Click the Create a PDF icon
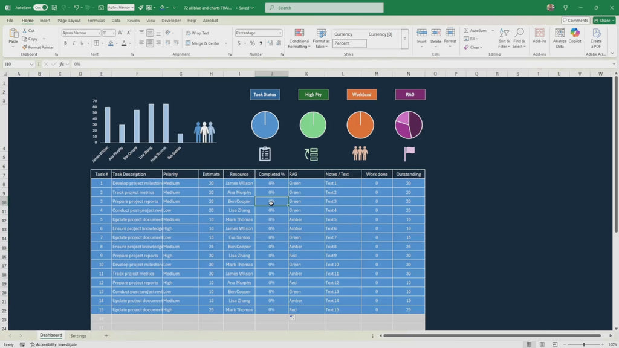Viewport: 619px width, 348px height. coord(596,37)
